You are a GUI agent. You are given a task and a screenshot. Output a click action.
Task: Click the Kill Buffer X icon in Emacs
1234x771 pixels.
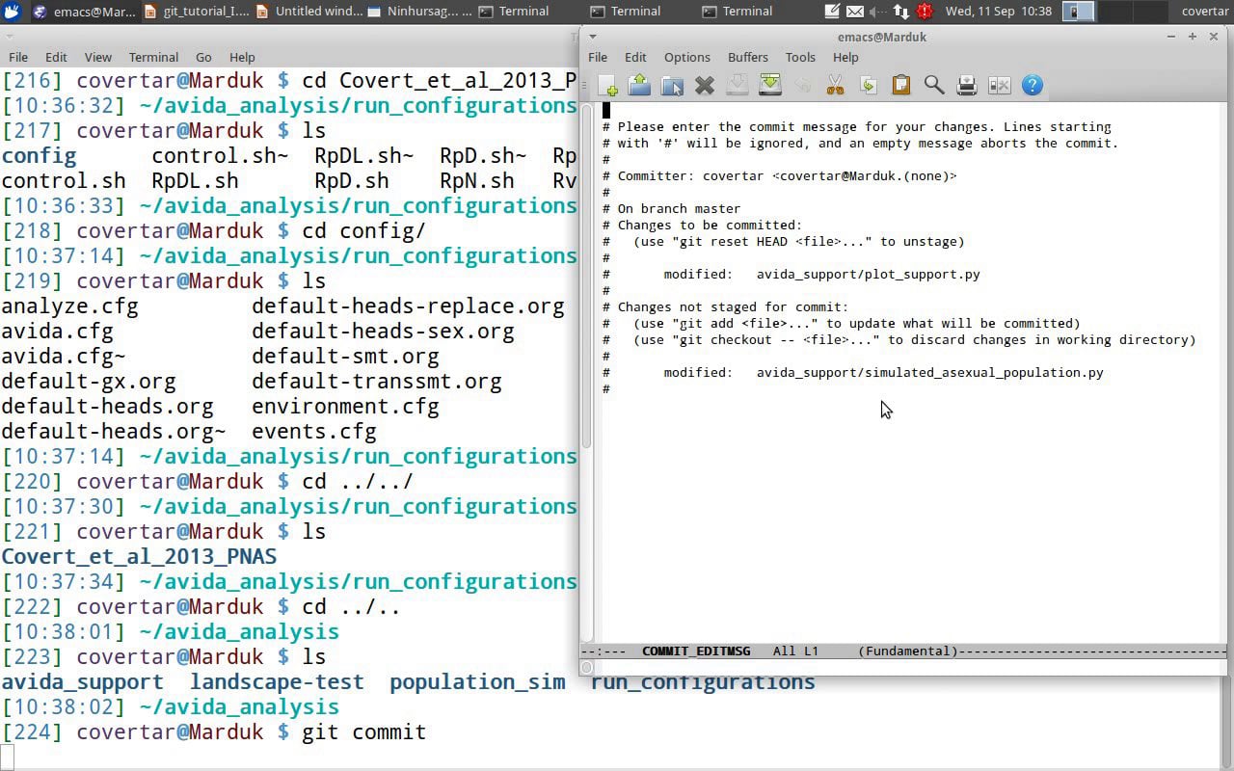pyautogui.click(x=705, y=86)
